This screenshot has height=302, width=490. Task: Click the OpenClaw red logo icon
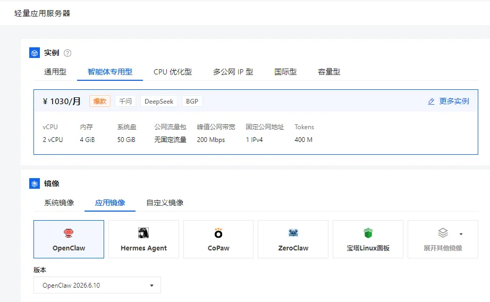click(69, 233)
